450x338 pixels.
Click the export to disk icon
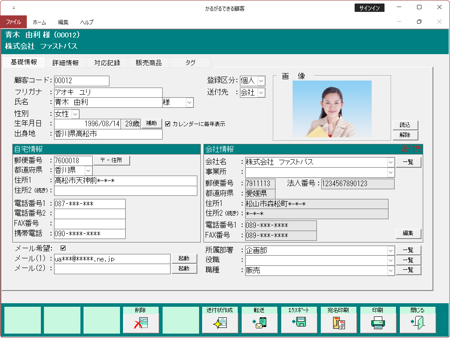[299, 323]
